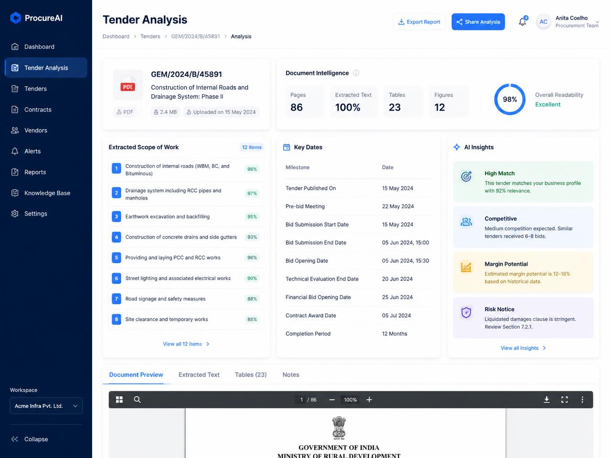Open Vendors in the sidebar
The image size is (611, 458).
[46, 130]
